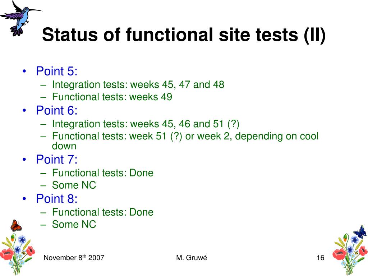Click the Point 7 heading
Viewport: 368px width, 276px height.
click(x=56, y=160)
